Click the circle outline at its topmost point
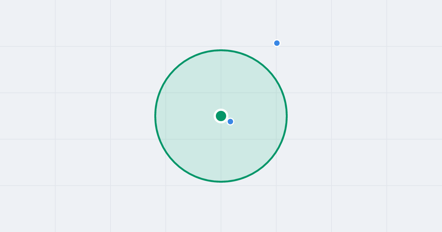The width and height of the screenshot is (442, 232). coord(221,50)
